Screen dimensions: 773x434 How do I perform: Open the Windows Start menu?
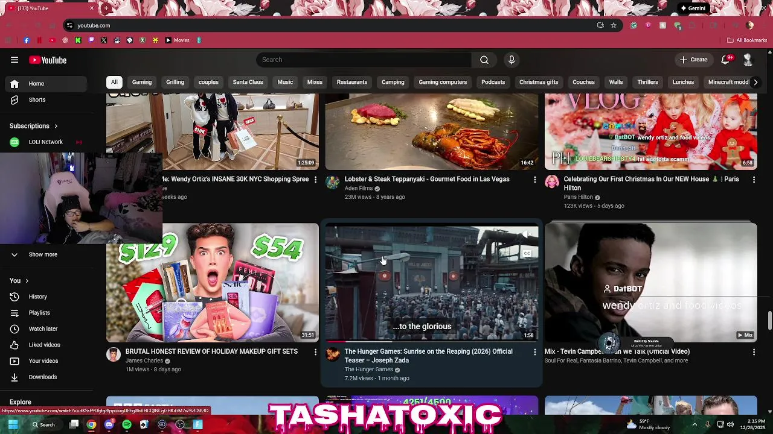[13, 424]
